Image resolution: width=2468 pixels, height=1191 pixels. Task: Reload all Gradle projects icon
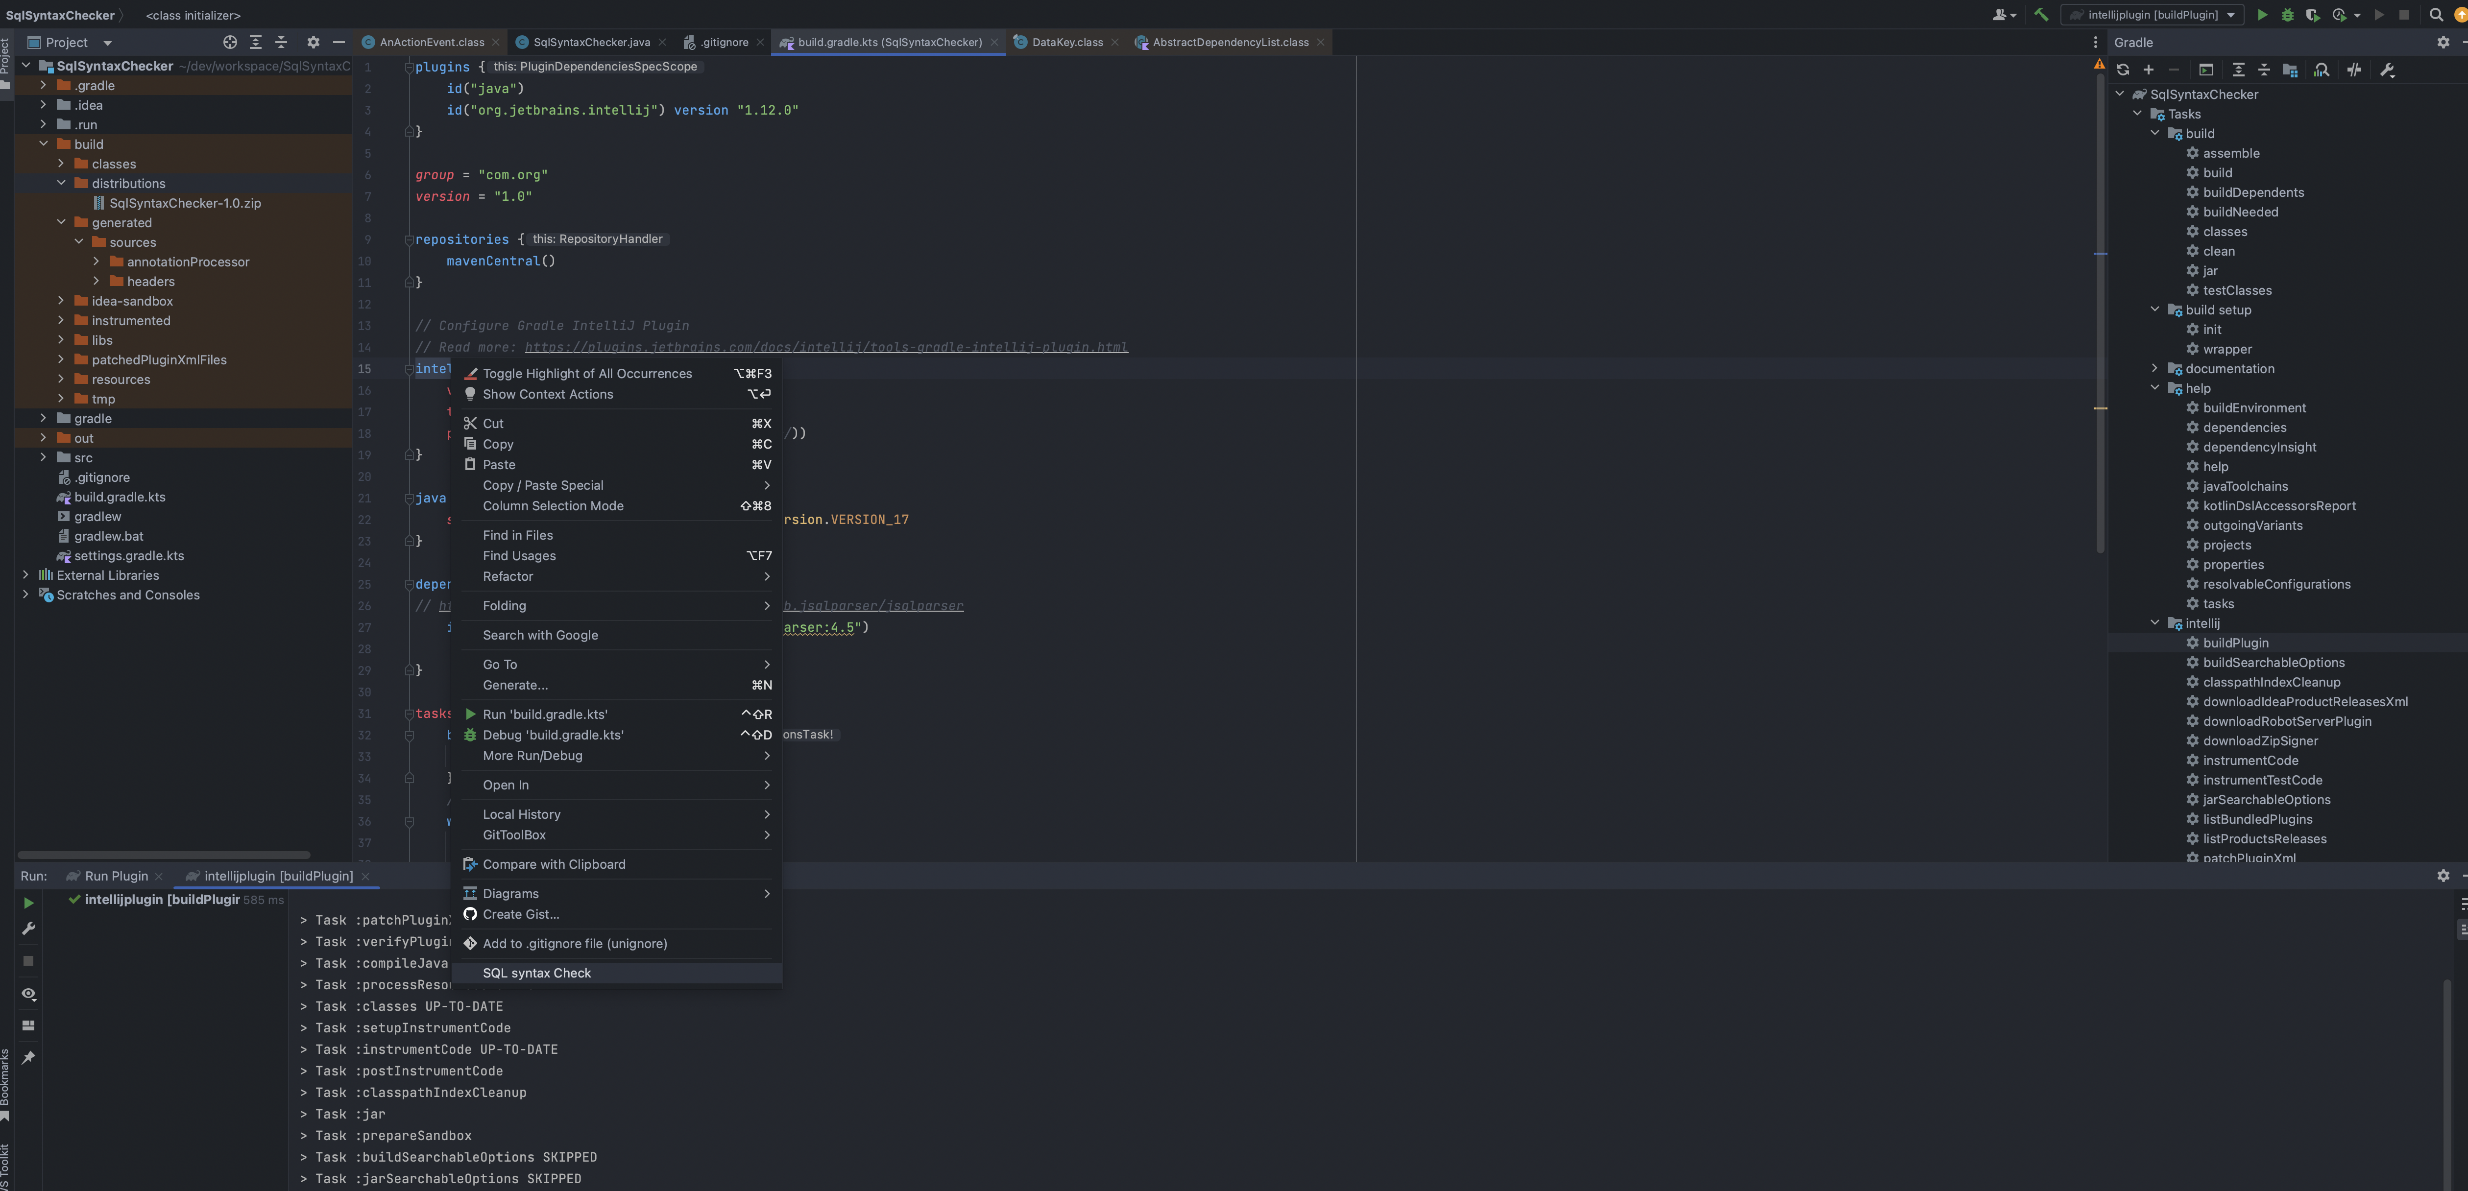(x=2123, y=70)
